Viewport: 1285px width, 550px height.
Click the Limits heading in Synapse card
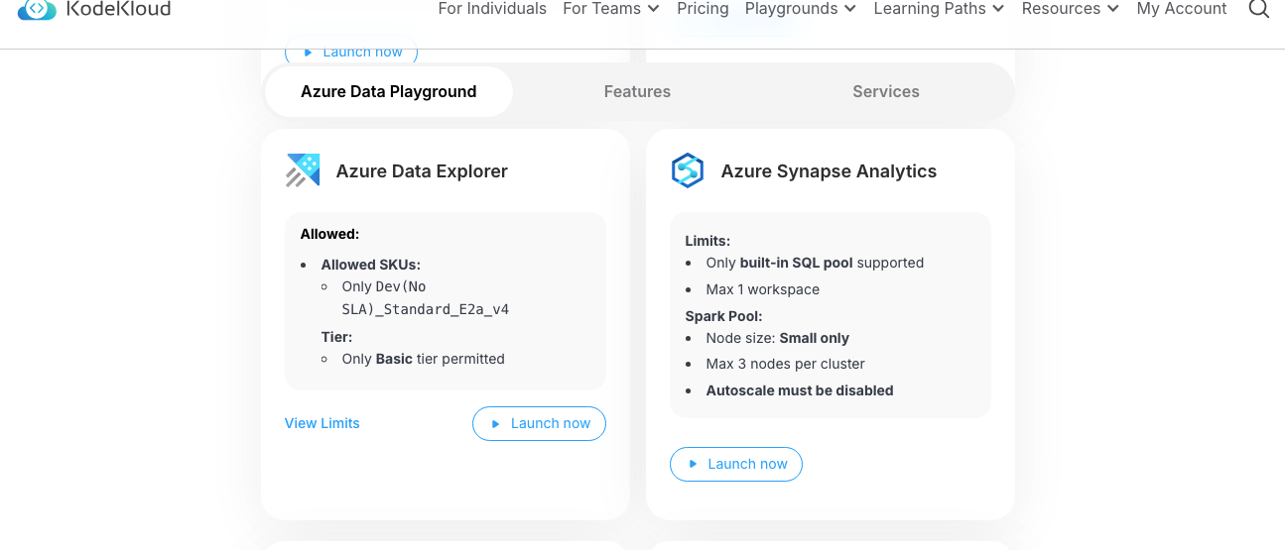pyautogui.click(x=707, y=241)
